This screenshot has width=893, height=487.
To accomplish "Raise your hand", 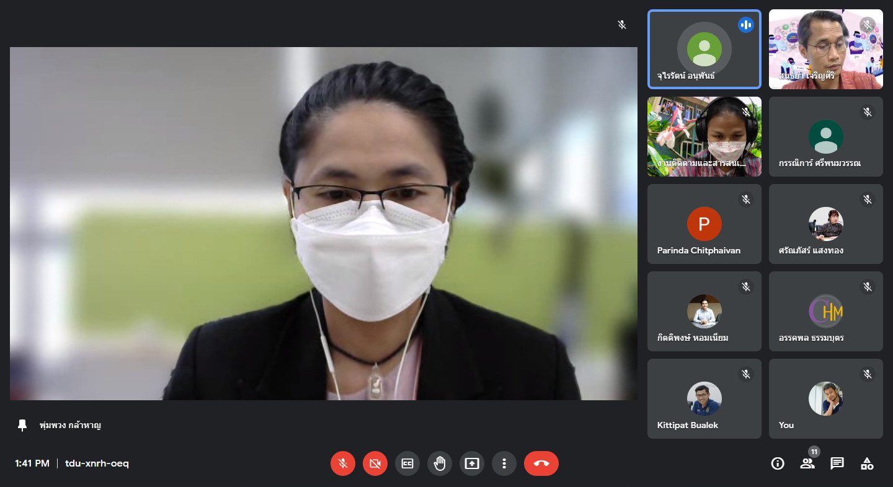I will [x=440, y=463].
